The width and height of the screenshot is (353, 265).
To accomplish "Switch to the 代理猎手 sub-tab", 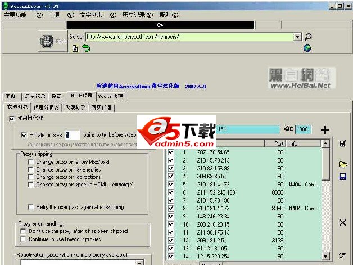I will tap(75, 107).
